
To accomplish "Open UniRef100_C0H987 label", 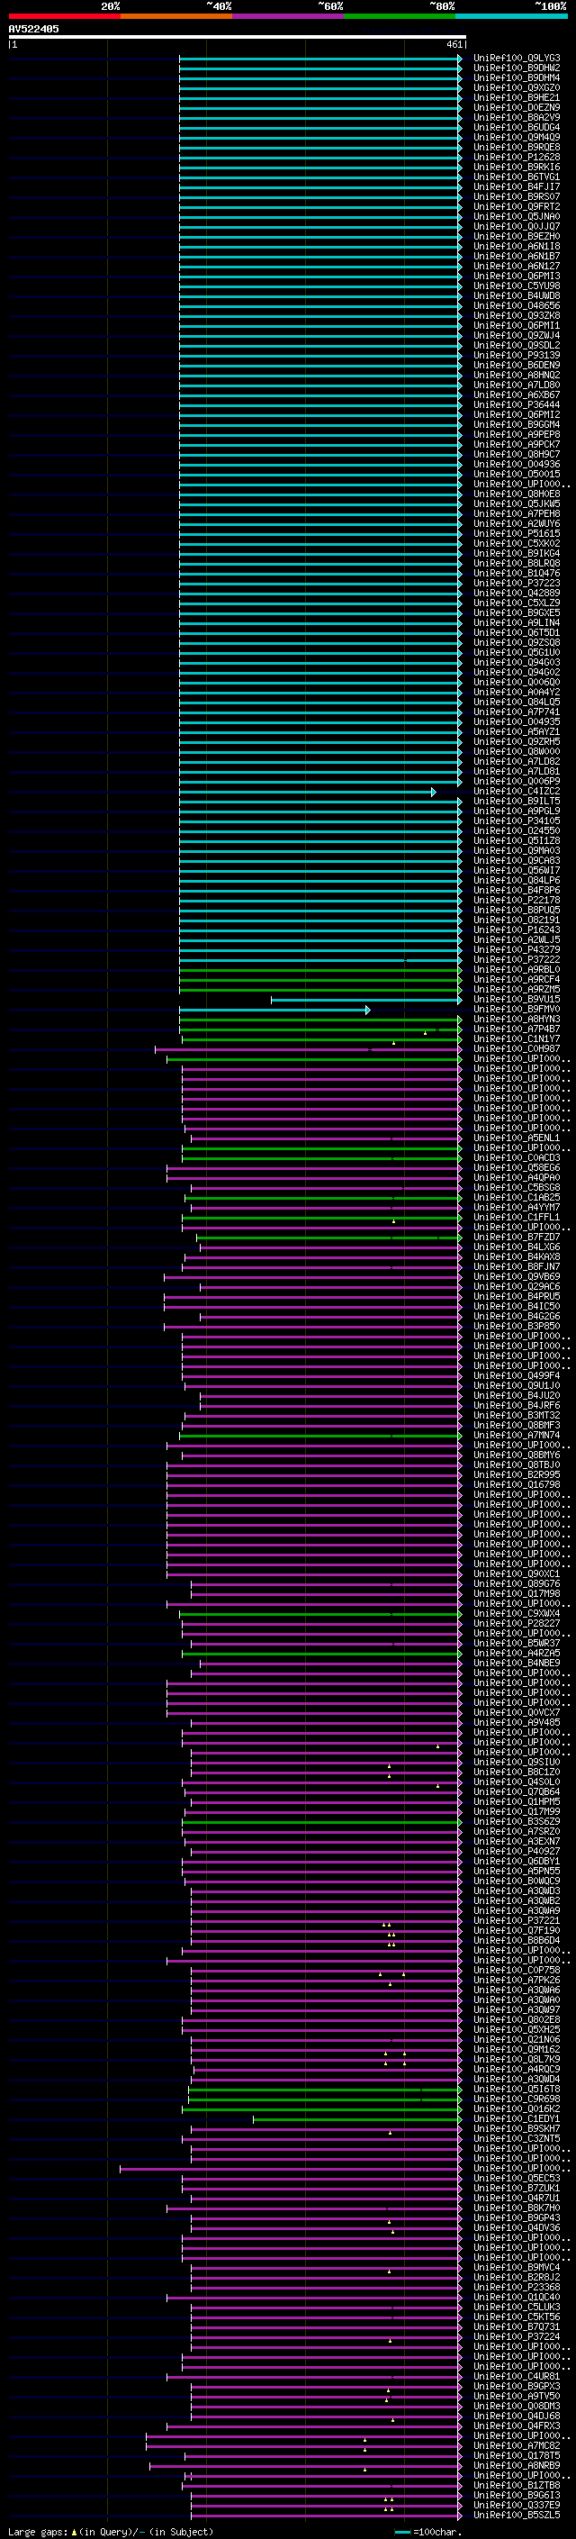I will (517, 1048).
